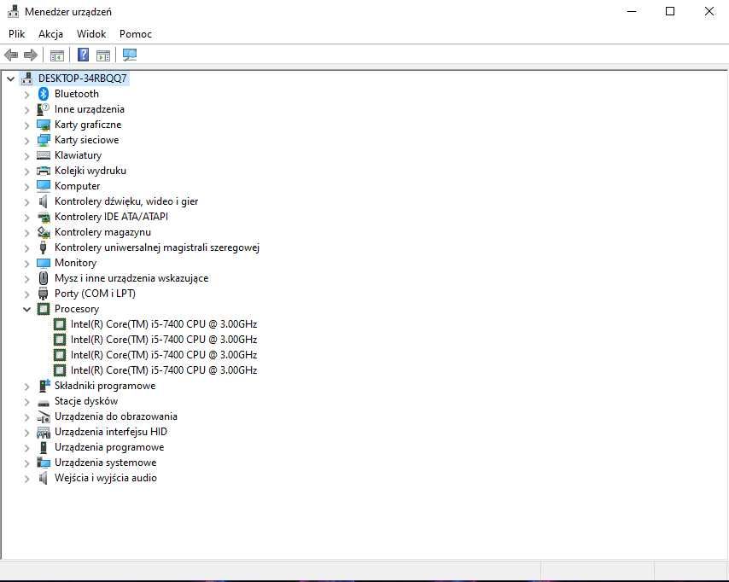Expand Kontrolery IDE ATA/ATAPI category
729x582 pixels.
[27, 217]
